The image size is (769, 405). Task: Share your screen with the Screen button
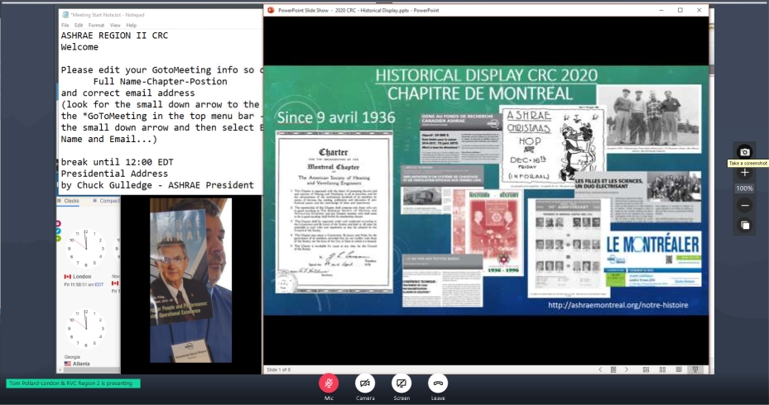click(x=401, y=384)
